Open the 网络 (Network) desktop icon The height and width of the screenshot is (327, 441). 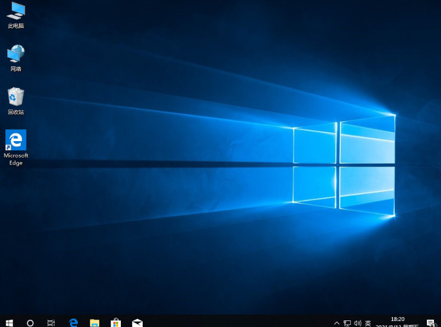click(x=16, y=55)
